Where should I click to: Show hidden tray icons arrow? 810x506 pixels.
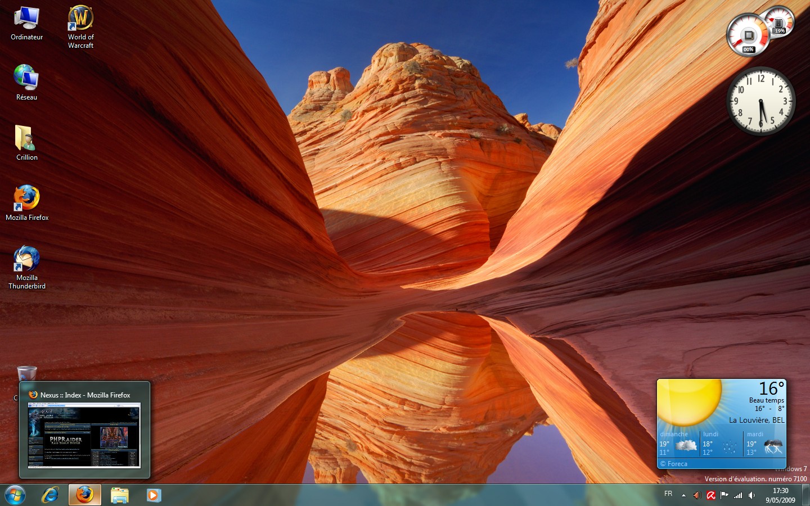point(683,495)
